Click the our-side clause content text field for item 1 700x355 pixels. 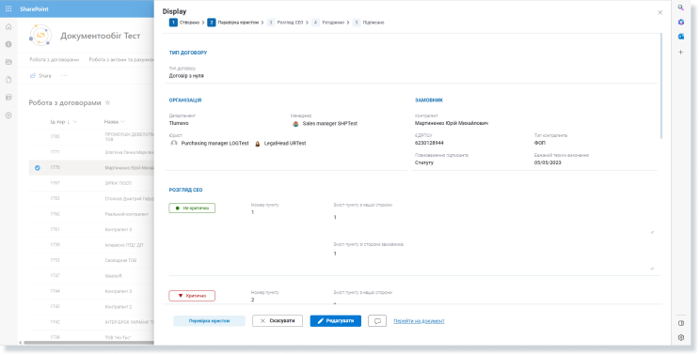(493, 224)
